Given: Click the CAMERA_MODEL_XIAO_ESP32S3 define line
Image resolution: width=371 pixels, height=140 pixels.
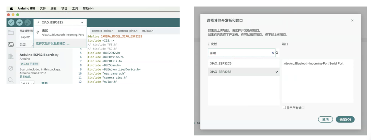Looking at the screenshot, I should click(x=114, y=36).
